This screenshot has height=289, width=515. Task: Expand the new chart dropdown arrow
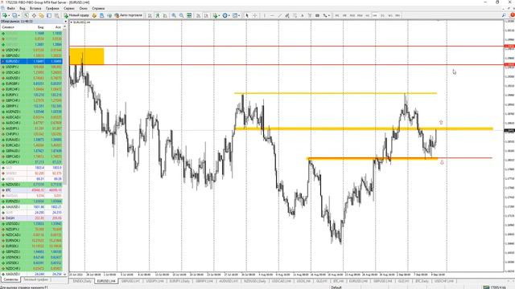[9, 15]
